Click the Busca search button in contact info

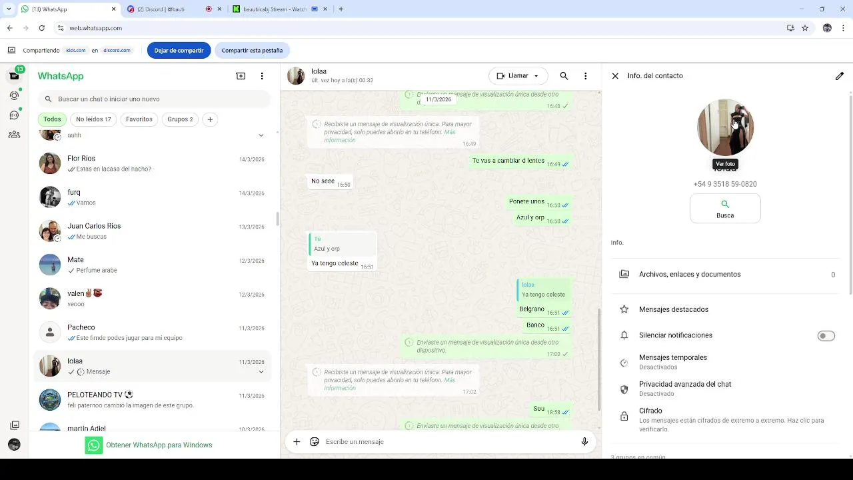pyautogui.click(x=725, y=209)
